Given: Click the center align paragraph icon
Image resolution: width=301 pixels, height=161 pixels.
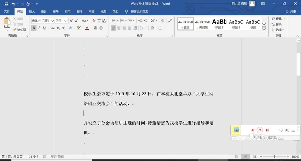Looking at the screenshot, I should [x=119, y=28].
